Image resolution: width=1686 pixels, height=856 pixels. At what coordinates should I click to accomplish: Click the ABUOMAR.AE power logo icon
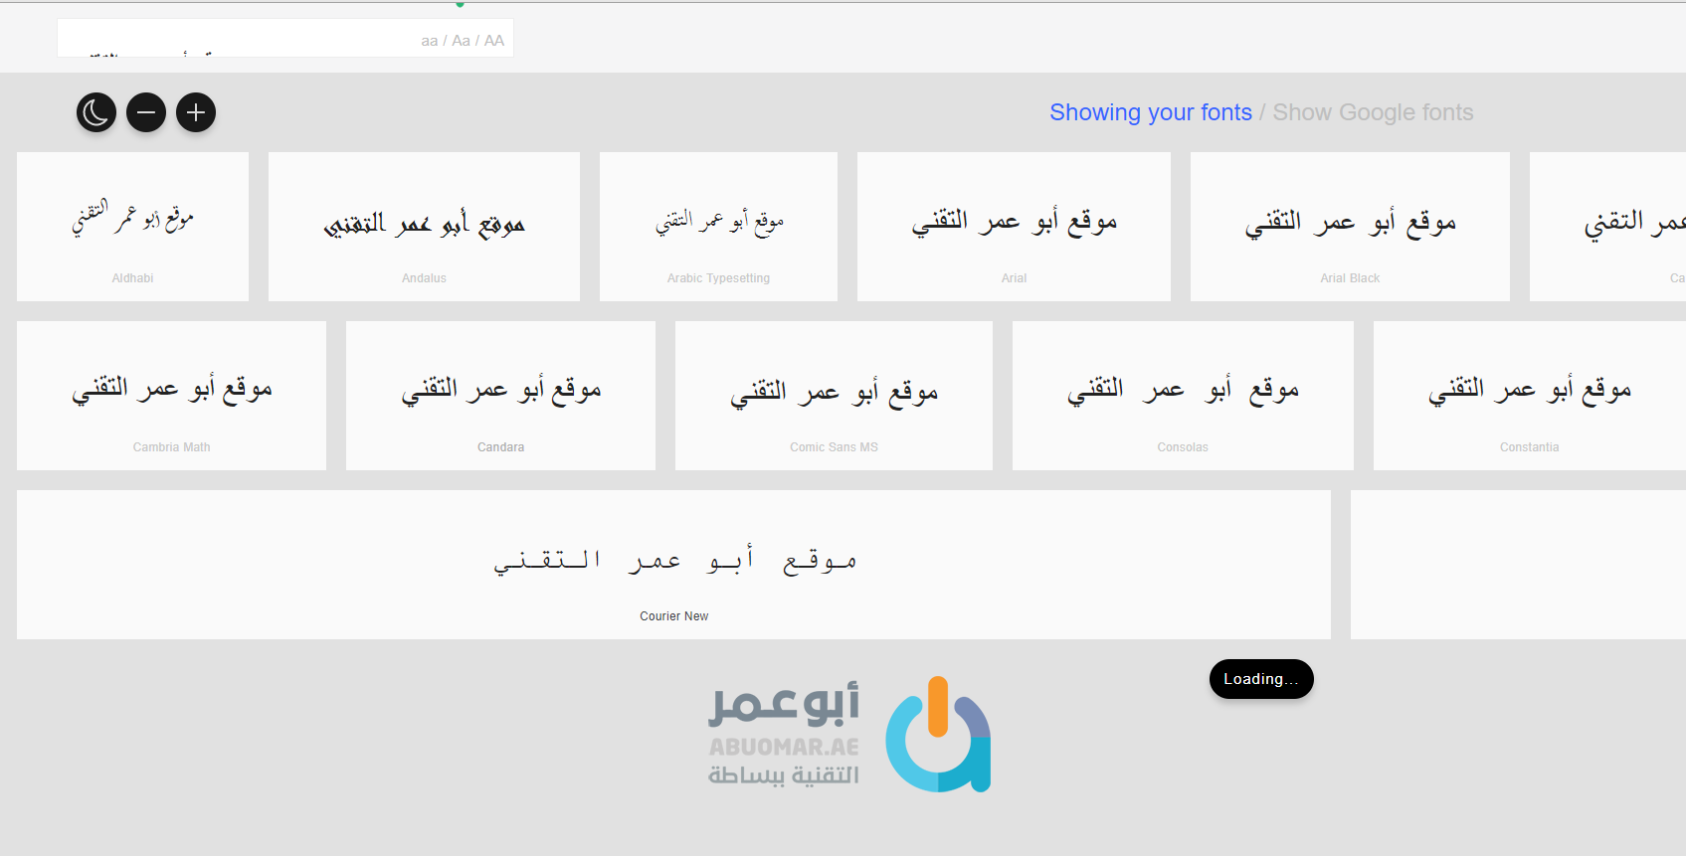tap(937, 736)
